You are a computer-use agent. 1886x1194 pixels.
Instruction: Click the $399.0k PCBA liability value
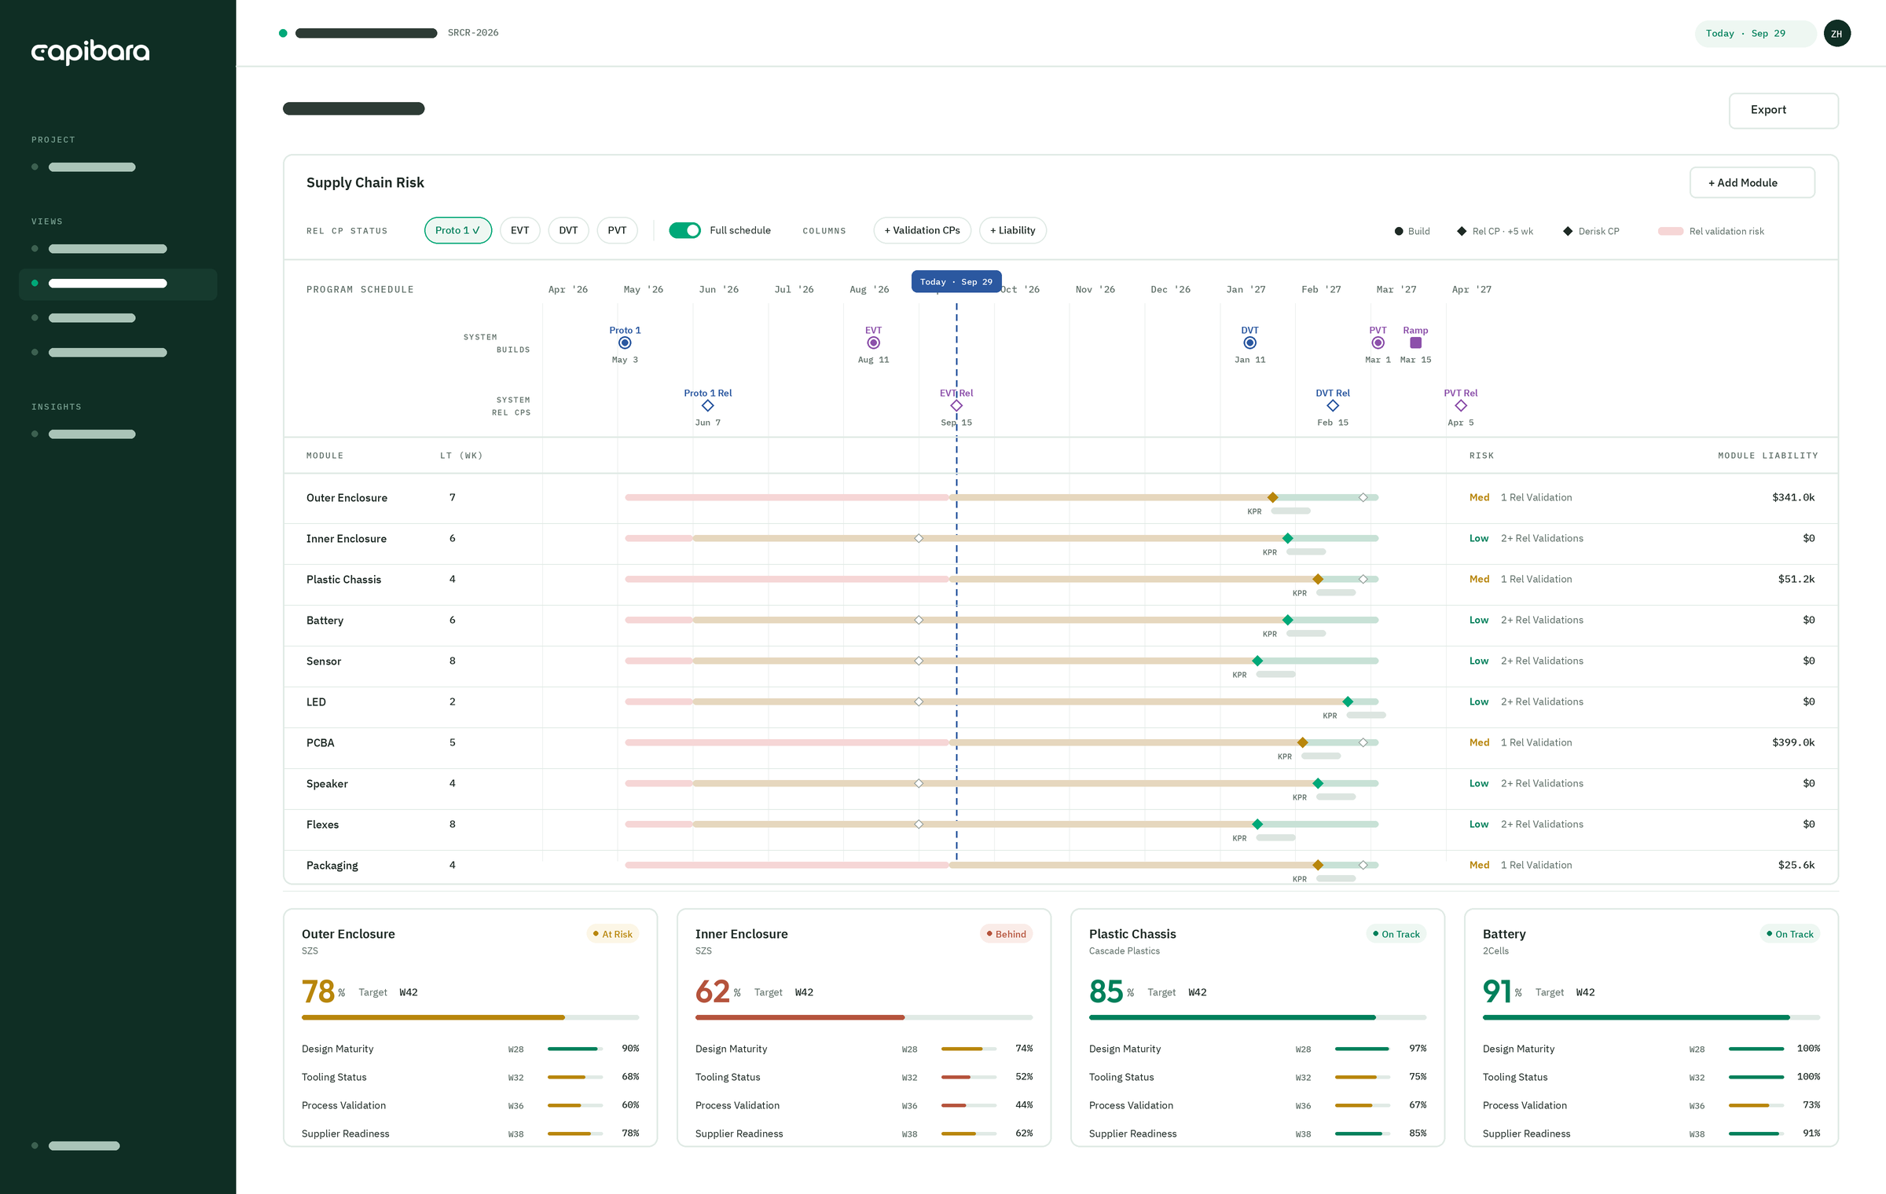click(x=1793, y=742)
